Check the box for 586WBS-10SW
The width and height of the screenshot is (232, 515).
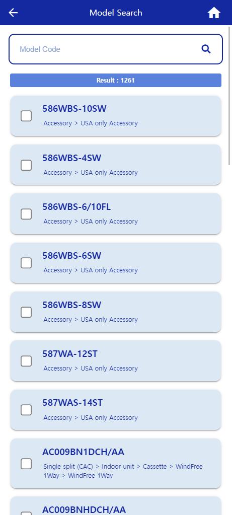26,116
